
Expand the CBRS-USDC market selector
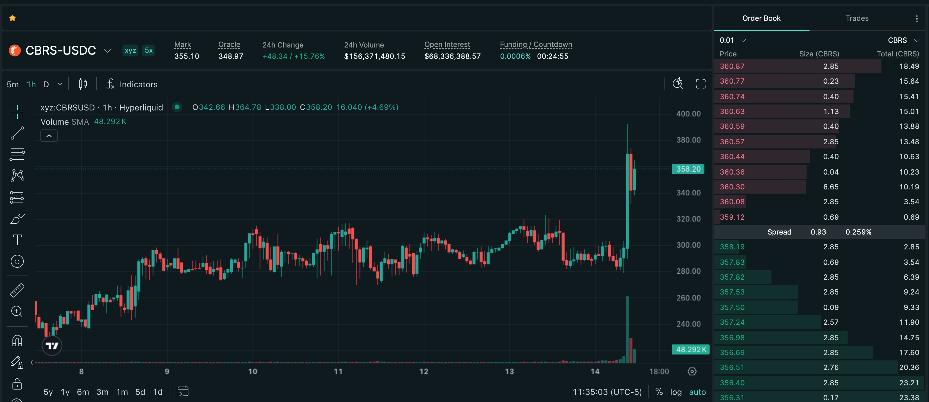tap(107, 50)
